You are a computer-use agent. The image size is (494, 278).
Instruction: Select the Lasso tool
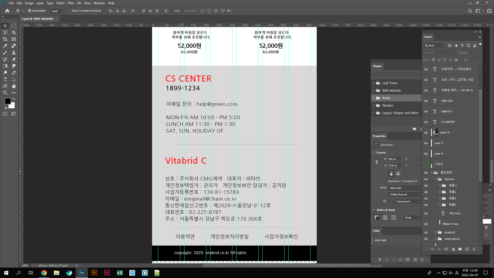(x=5, y=32)
